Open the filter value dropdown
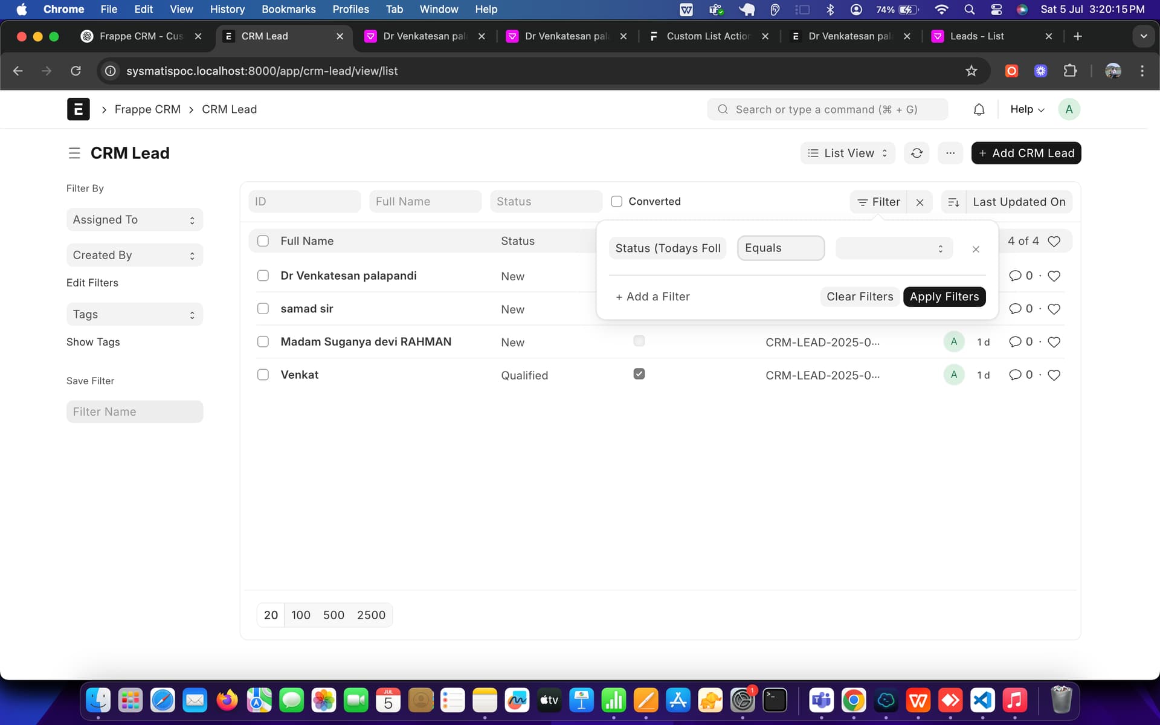Screen dimensions: 1160x725 (894, 248)
